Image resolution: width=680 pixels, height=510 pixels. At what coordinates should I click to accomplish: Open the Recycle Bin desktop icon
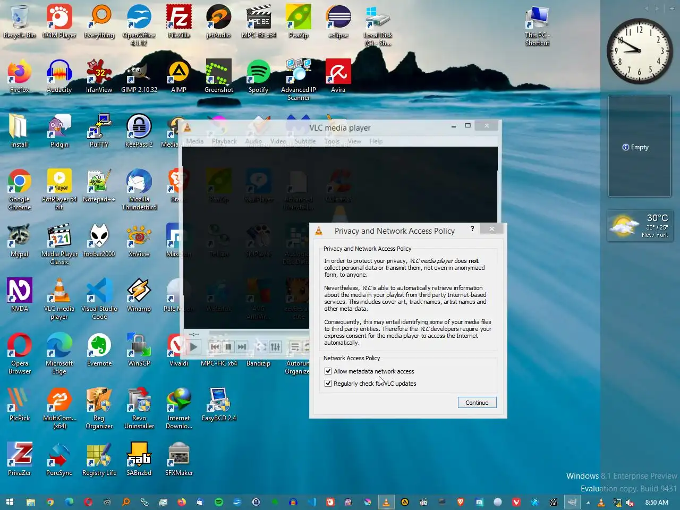pyautogui.click(x=20, y=22)
